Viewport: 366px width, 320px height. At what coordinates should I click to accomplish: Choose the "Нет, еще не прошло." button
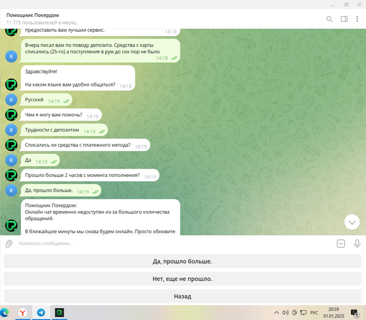pyautogui.click(x=182, y=279)
